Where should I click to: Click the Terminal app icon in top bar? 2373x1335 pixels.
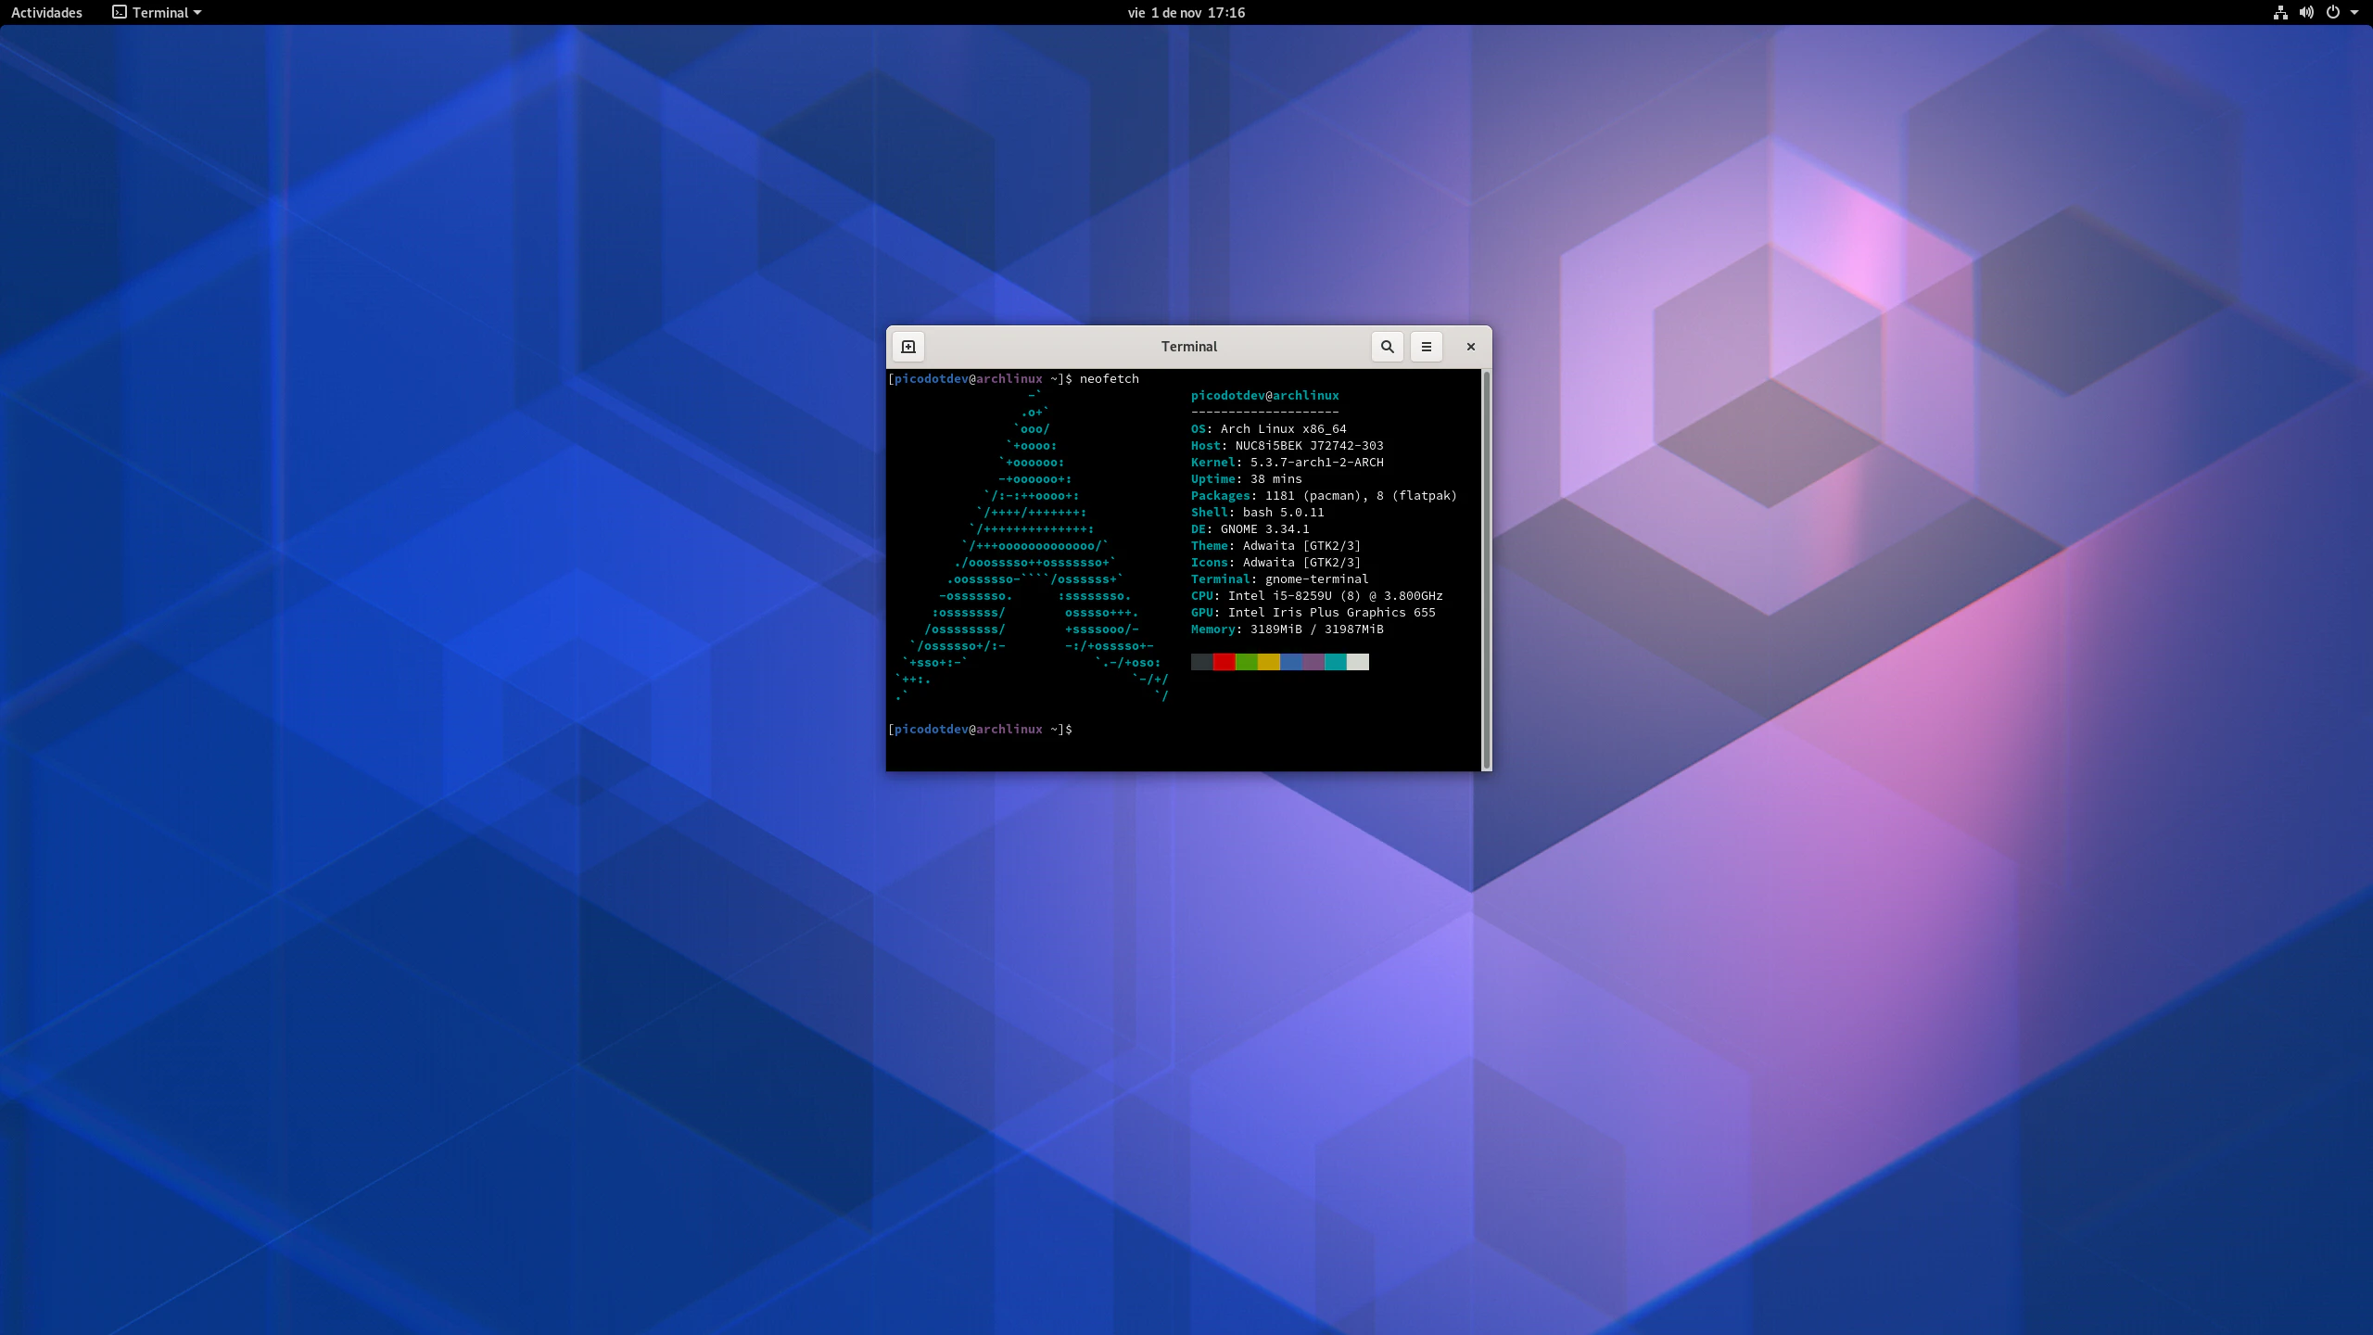(x=120, y=13)
